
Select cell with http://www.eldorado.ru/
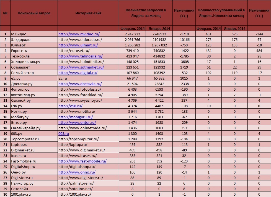point(88,40)
